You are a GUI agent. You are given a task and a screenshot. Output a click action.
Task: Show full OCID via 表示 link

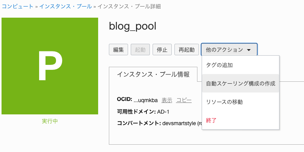click(x=167, y=100)
